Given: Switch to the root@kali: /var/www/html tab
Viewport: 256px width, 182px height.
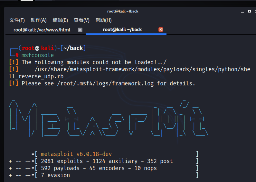Looking at the screenshot, I should point(42,30).
